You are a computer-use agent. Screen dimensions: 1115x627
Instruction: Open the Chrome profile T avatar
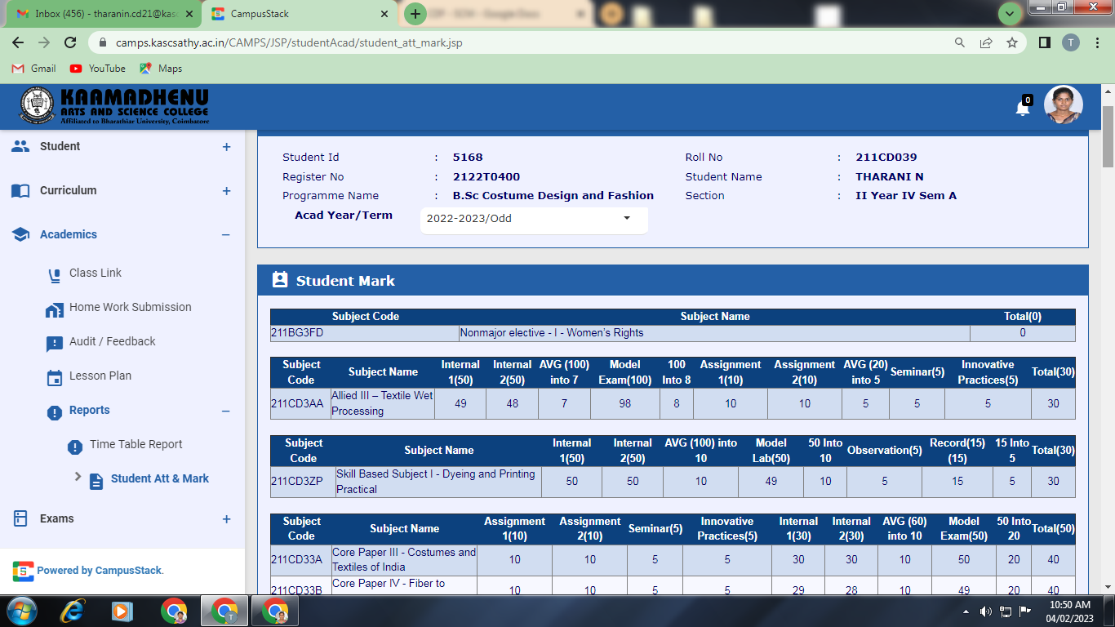pyautogui.click(x=1070, y=42)
